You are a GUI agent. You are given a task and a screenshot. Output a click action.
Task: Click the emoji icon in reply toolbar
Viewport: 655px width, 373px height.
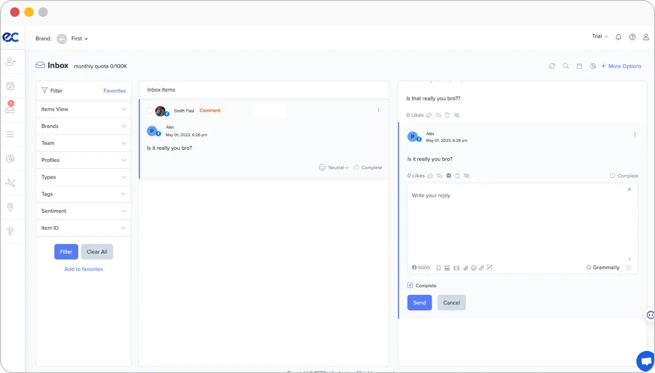click(474, 268)
